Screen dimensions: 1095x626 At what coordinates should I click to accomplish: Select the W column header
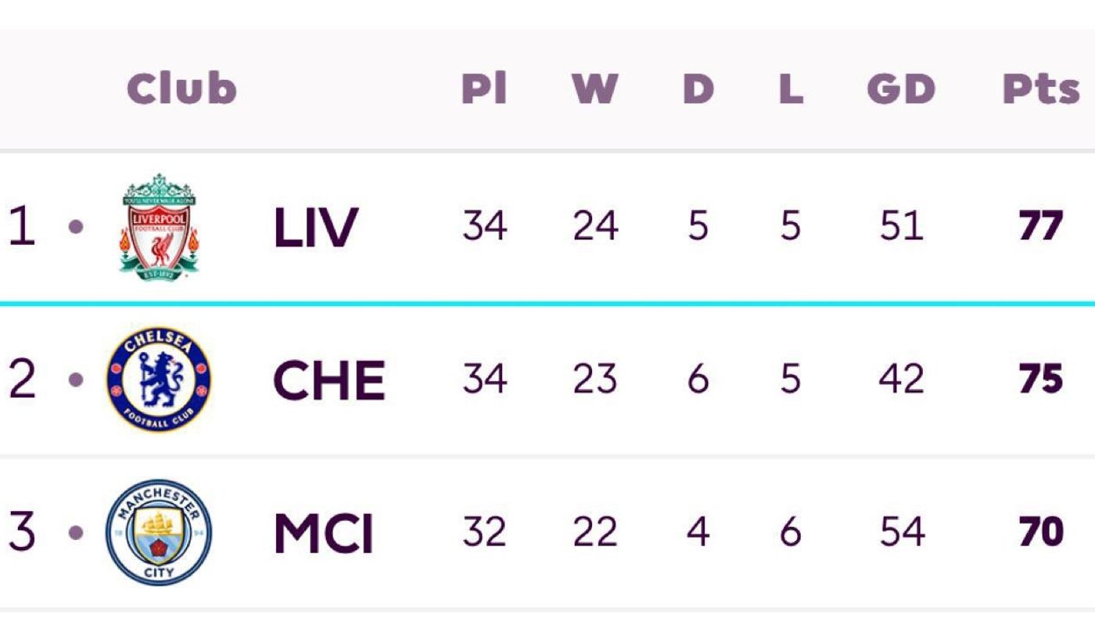pos(594,89)
